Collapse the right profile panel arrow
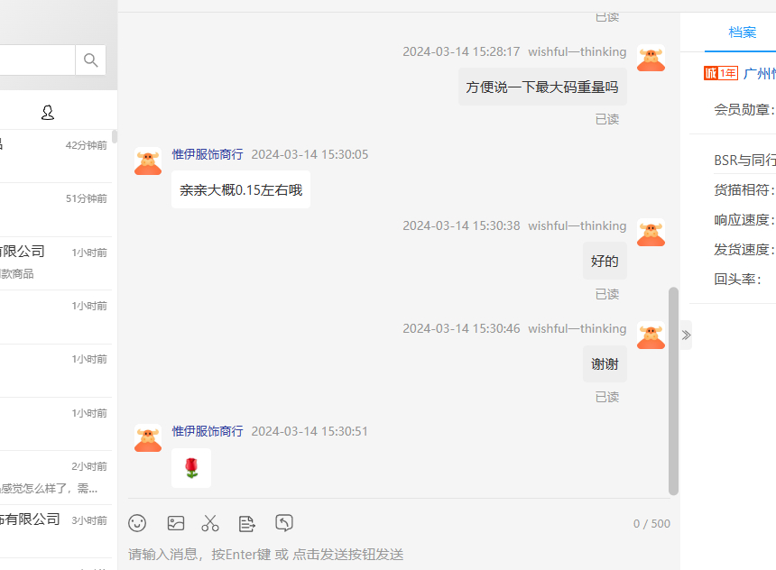This screenshot has height=570, width=776. click(x=686, y=335)
